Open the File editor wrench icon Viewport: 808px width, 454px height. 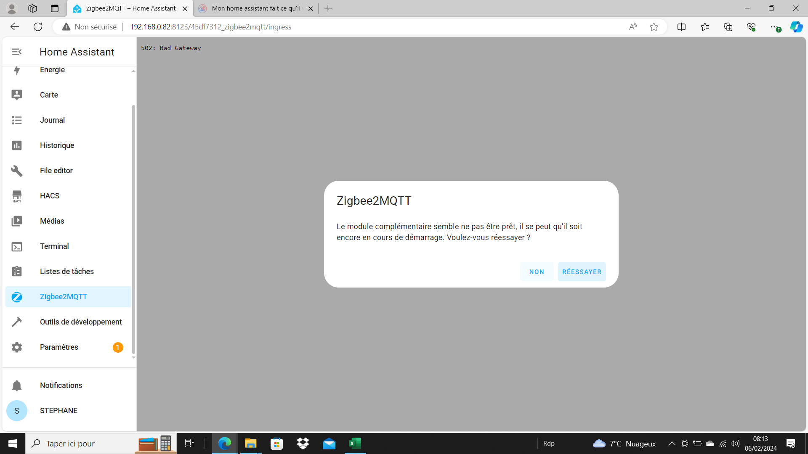coord(17,171)
